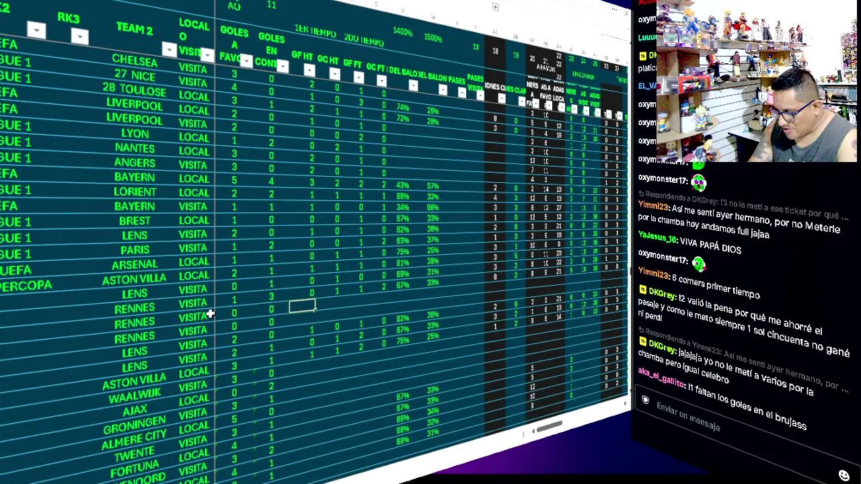861x484 pixels.
Task: Select the AJAX team cell
Action: coord(135,411)
